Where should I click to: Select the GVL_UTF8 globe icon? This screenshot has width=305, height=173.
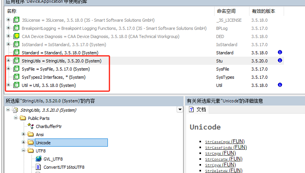point(38,159)
